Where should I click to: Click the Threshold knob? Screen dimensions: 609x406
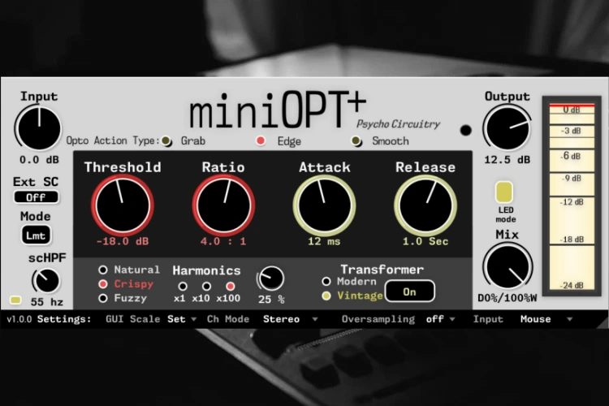[123, 205]
